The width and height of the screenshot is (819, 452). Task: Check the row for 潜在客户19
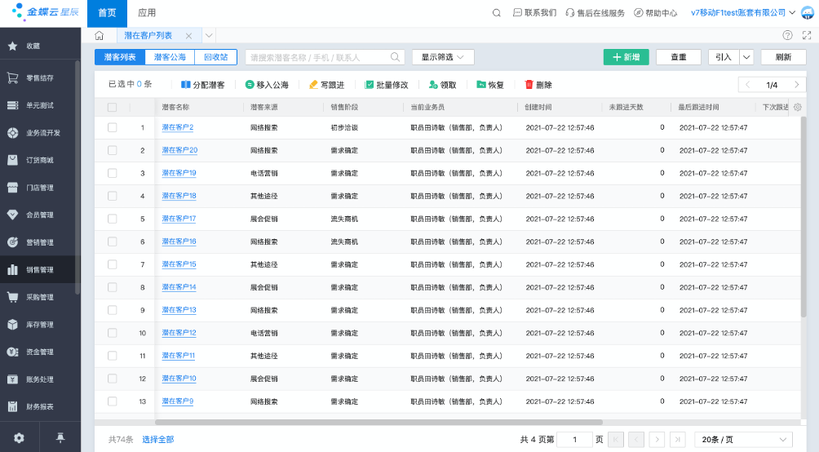[x=112, y=173]
